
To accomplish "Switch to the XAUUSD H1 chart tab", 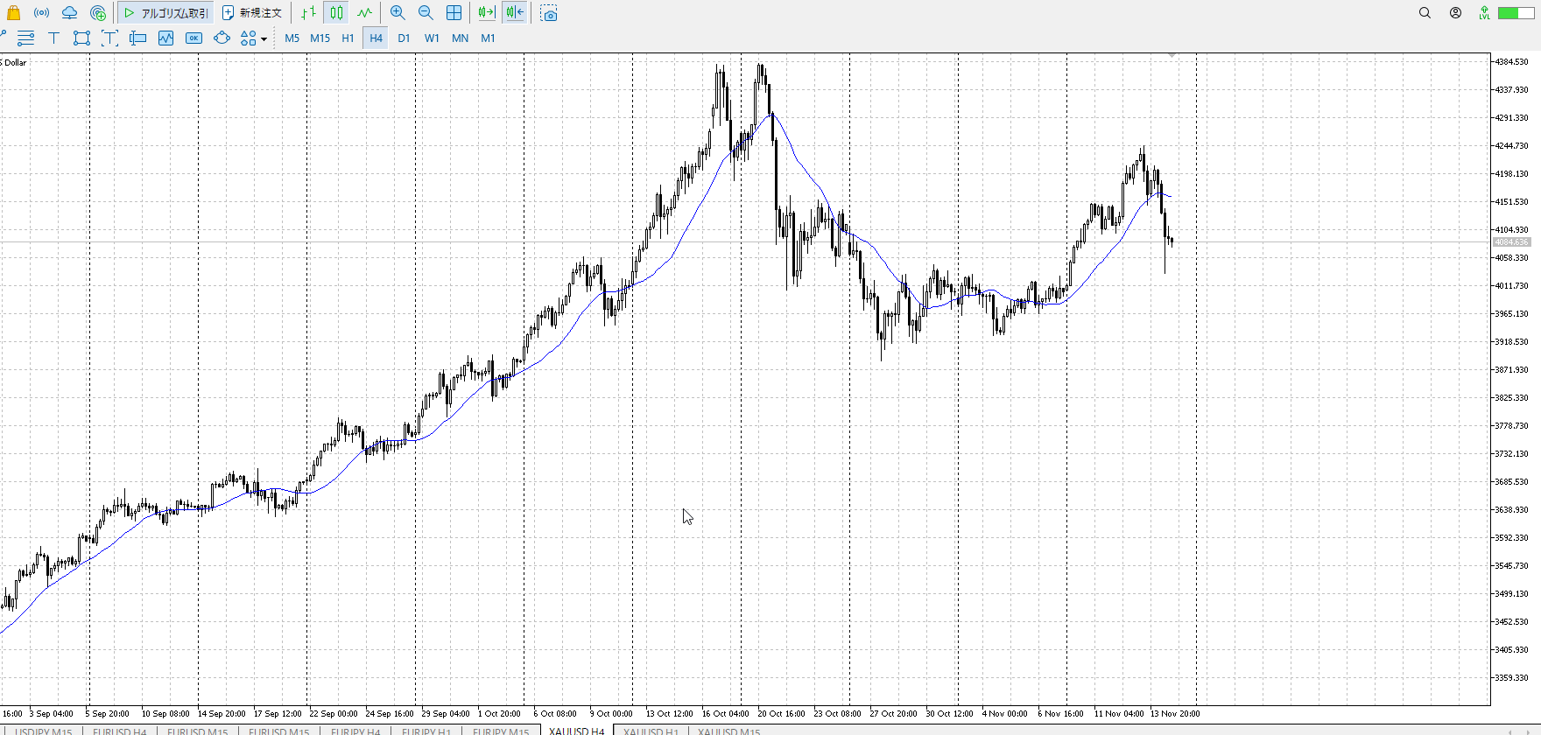I will 651,731.
